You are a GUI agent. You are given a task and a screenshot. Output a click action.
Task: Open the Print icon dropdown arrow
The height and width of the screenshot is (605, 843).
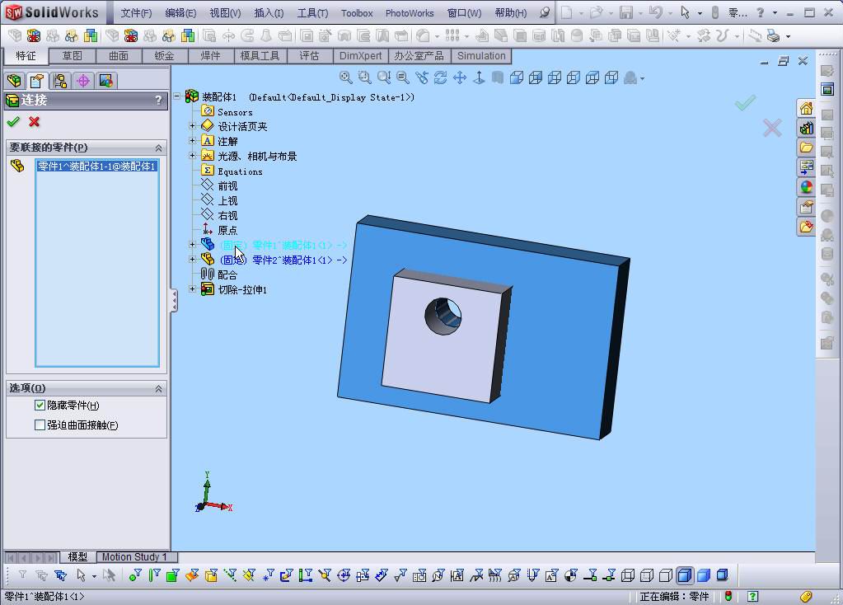788,36
